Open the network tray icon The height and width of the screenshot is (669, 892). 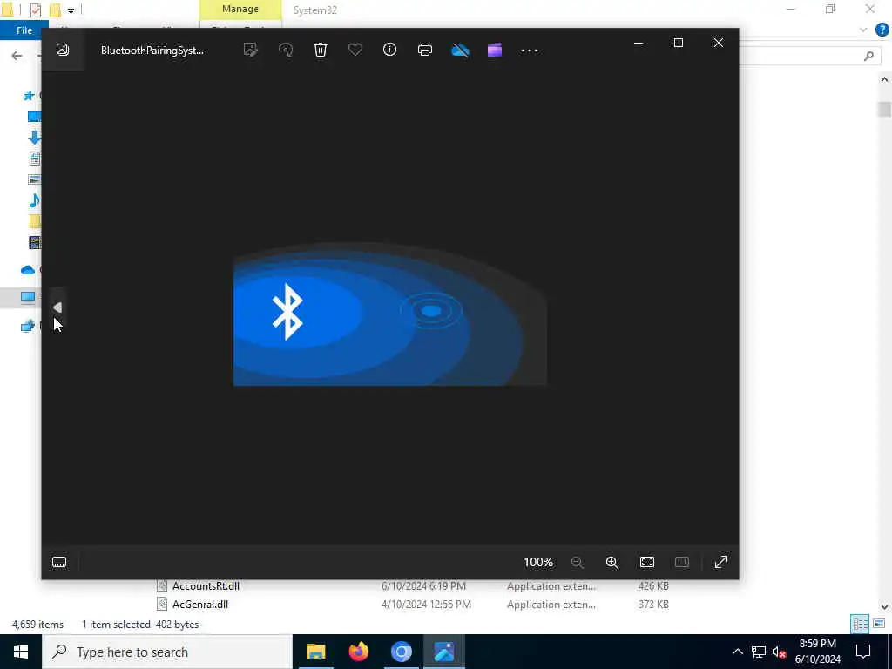tap(759, 652)
